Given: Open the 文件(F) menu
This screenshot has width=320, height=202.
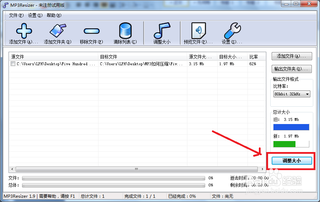Looking at the screenshot, I should [16, 15].
